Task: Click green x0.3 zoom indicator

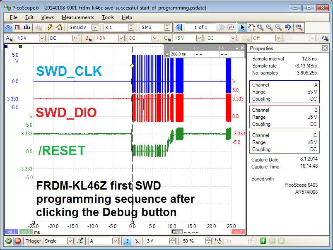Action: pos(26,232)
